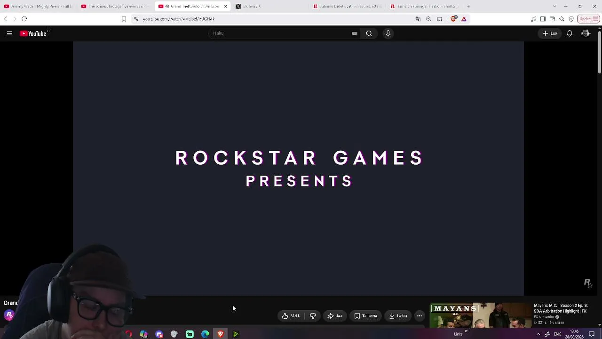Switch to the Tämä on kuningas Haakonin tab
This screenshot has width=602, height=339.
coord(425,7)
